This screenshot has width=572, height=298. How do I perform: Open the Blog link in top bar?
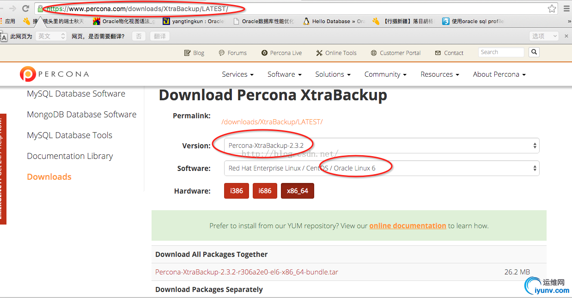[x=194, y=53]
